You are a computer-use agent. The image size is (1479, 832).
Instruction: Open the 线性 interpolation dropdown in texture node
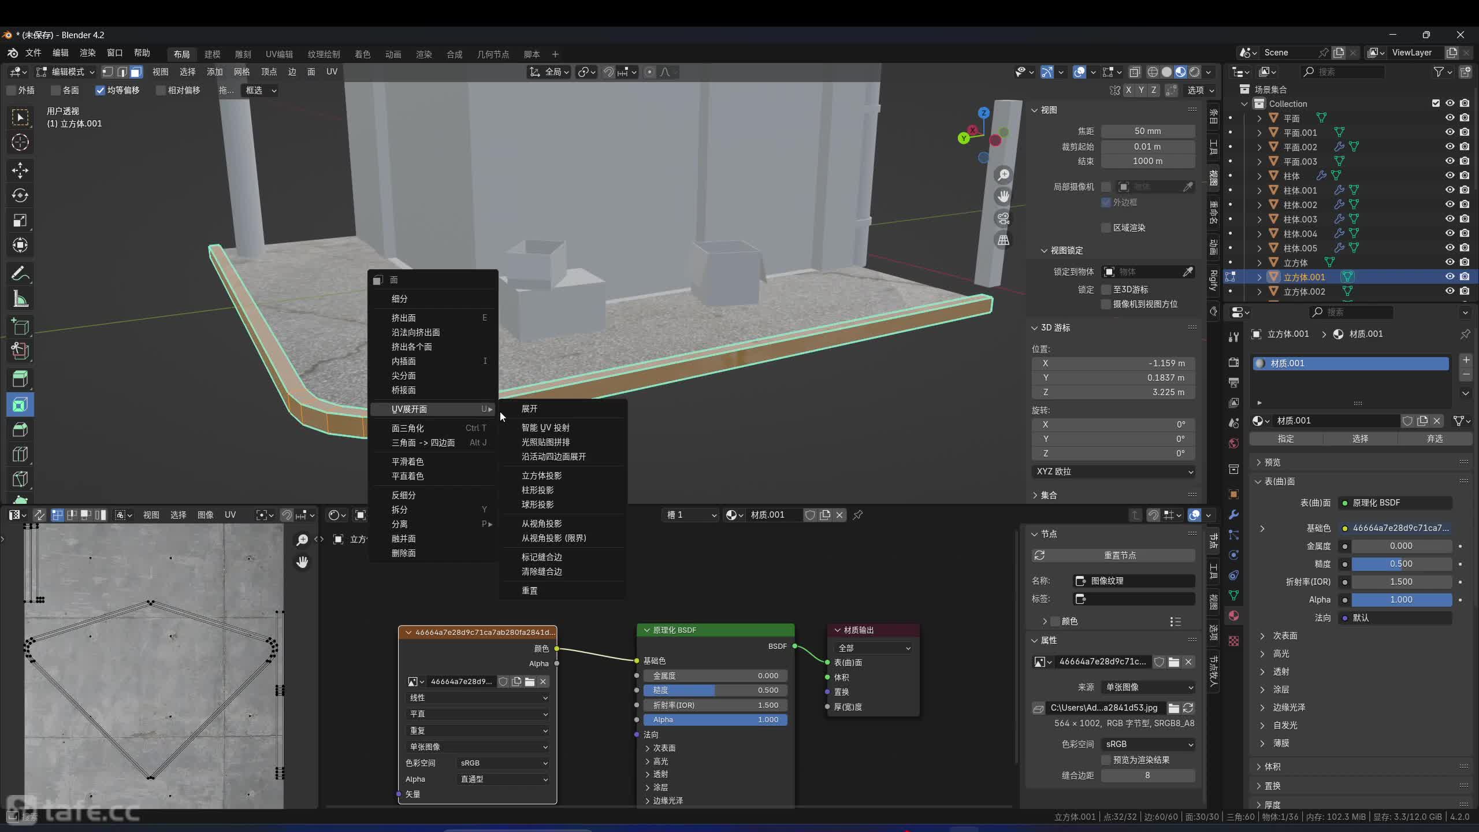[477, 698]
